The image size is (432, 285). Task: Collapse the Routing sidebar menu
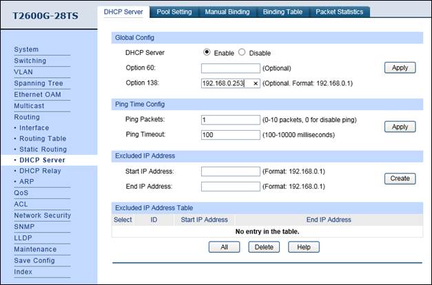click(27, 117)
